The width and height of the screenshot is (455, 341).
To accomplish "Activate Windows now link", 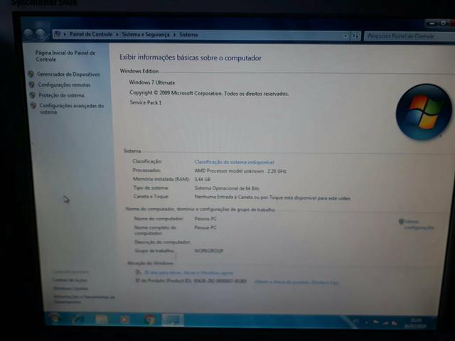I will pyautogui.click(x=188, y=273).
